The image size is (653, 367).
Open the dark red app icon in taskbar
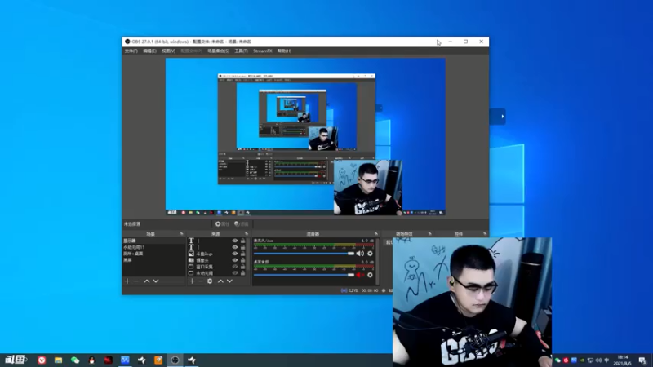tap(109, 360)
